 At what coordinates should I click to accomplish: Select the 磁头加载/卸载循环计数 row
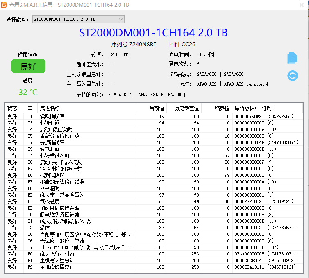(x=154, y=221)
